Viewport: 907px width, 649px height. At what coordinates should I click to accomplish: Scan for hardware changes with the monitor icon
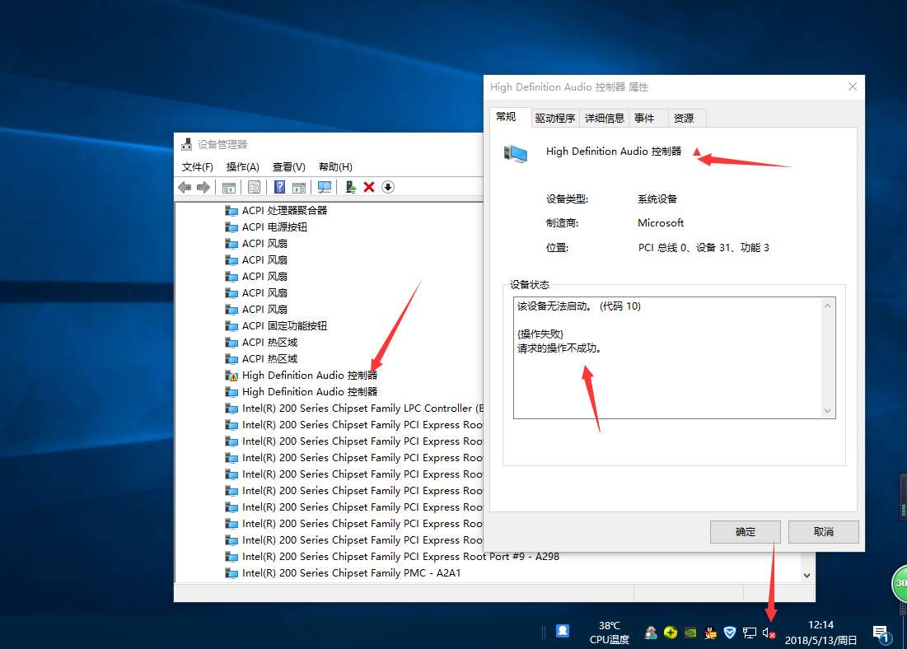(325, 187)
